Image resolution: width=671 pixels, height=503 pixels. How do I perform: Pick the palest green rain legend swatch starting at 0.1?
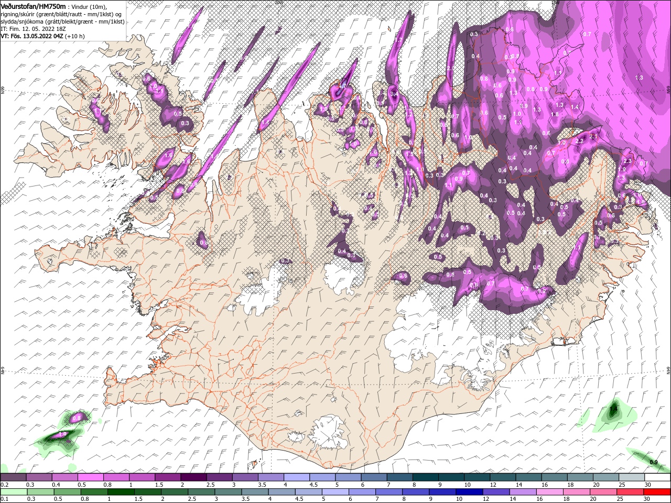coord(14,492)
